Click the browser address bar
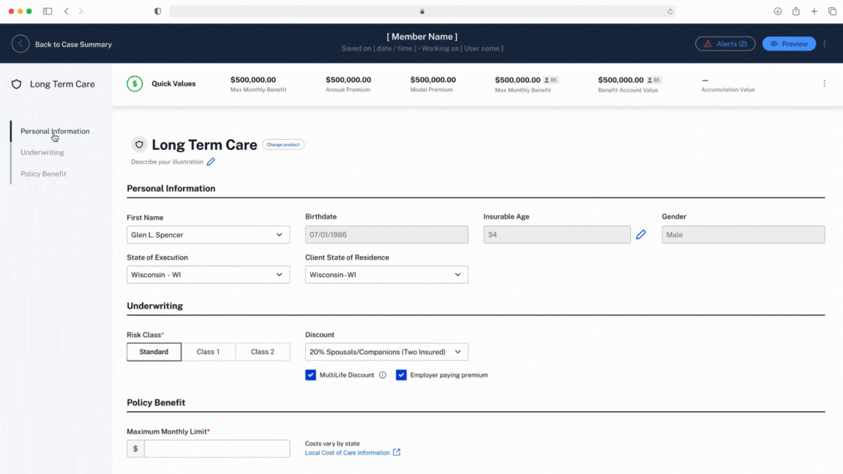The image size is (843, 474). (422, 11)
